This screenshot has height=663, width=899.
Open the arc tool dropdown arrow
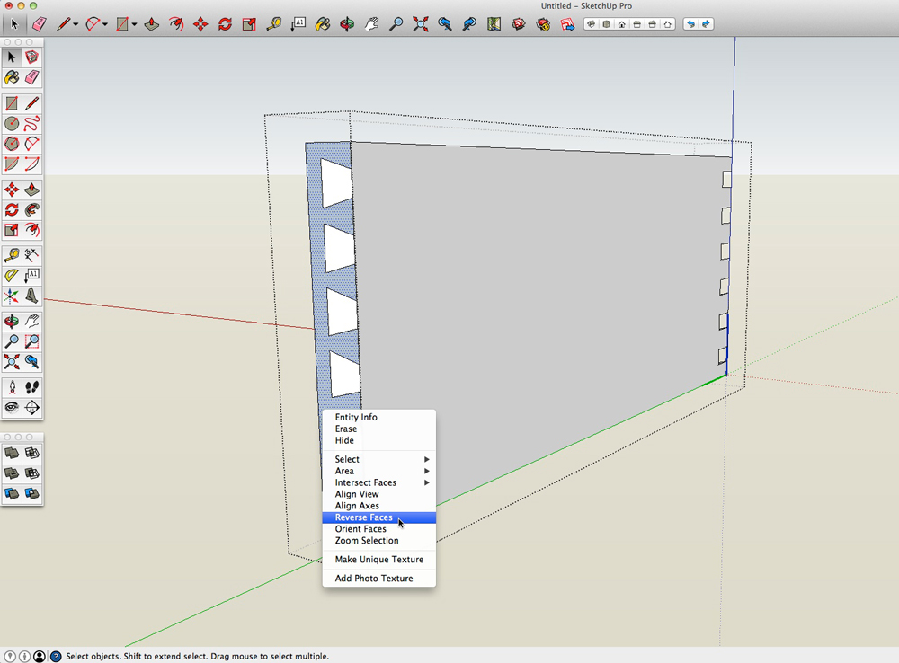(x=104, y=25)
